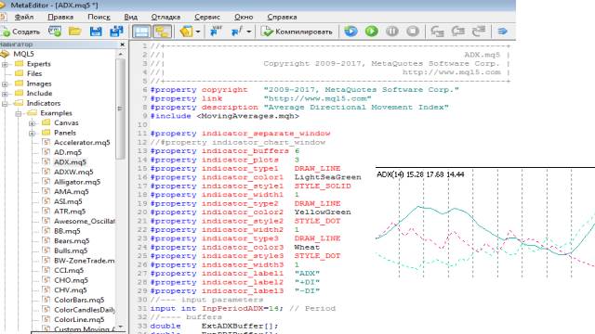Click the pause debugging icon
Screen dimensions: 595x334
click(392, 32)
